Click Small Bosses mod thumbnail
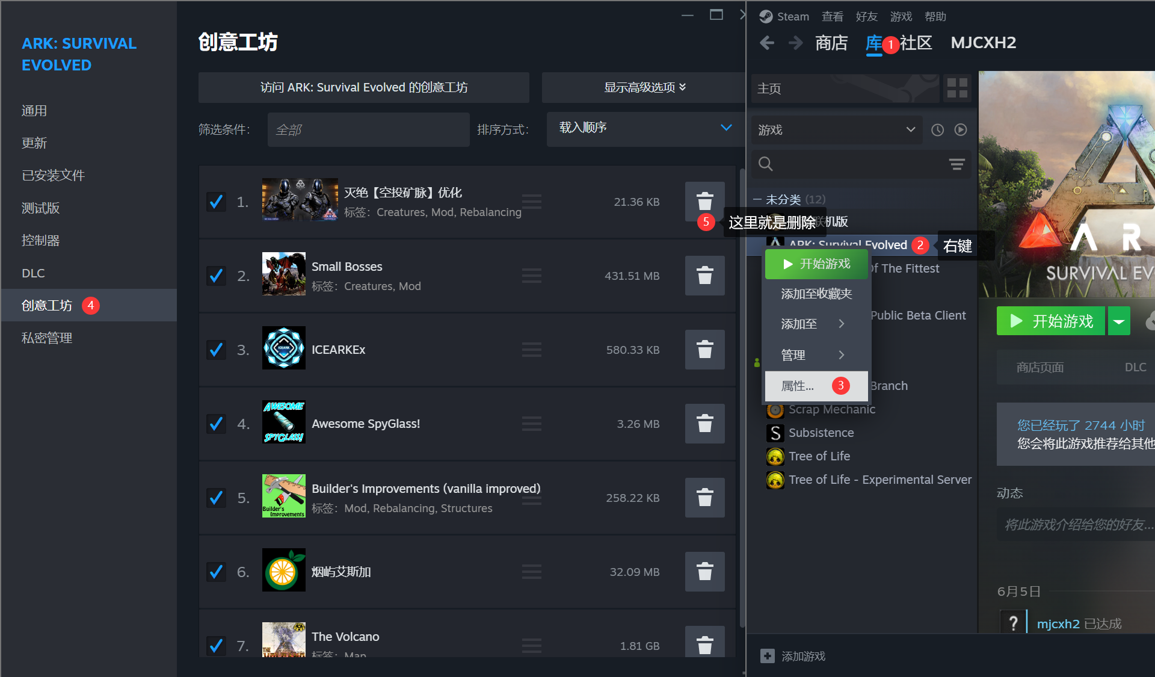This screenshot has height=677, width=1155. (284, 274)
